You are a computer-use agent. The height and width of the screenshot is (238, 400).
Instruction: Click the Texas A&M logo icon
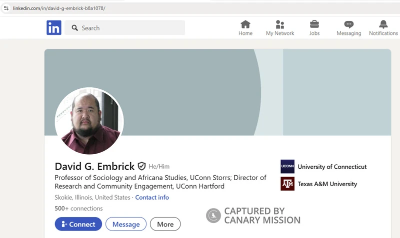[x=287, y=184]
